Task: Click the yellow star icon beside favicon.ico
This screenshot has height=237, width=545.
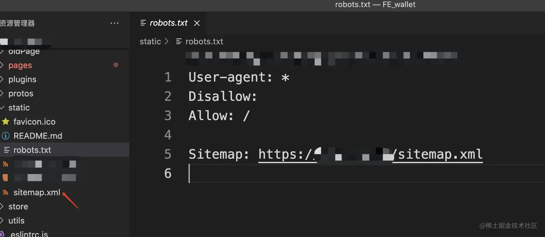Action: (5, 122)
